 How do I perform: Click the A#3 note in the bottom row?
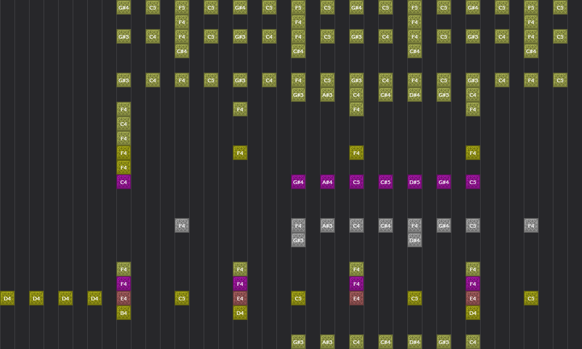(x=327, y=342)
